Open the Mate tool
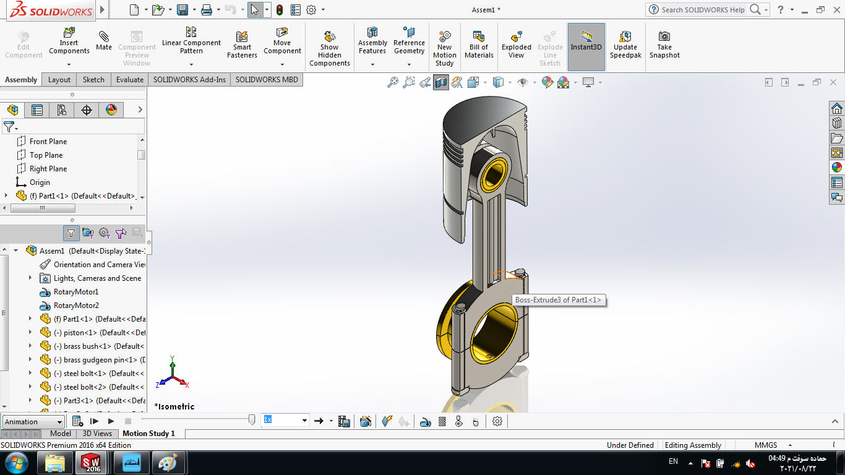 104,41
